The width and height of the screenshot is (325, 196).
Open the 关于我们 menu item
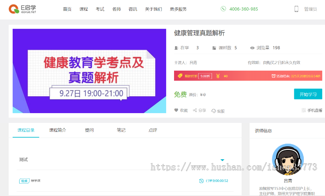(153, 9)
